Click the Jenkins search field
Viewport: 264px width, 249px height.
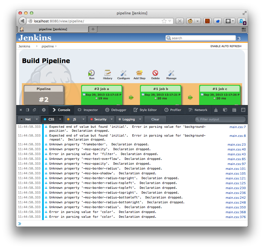click(201, 38)
